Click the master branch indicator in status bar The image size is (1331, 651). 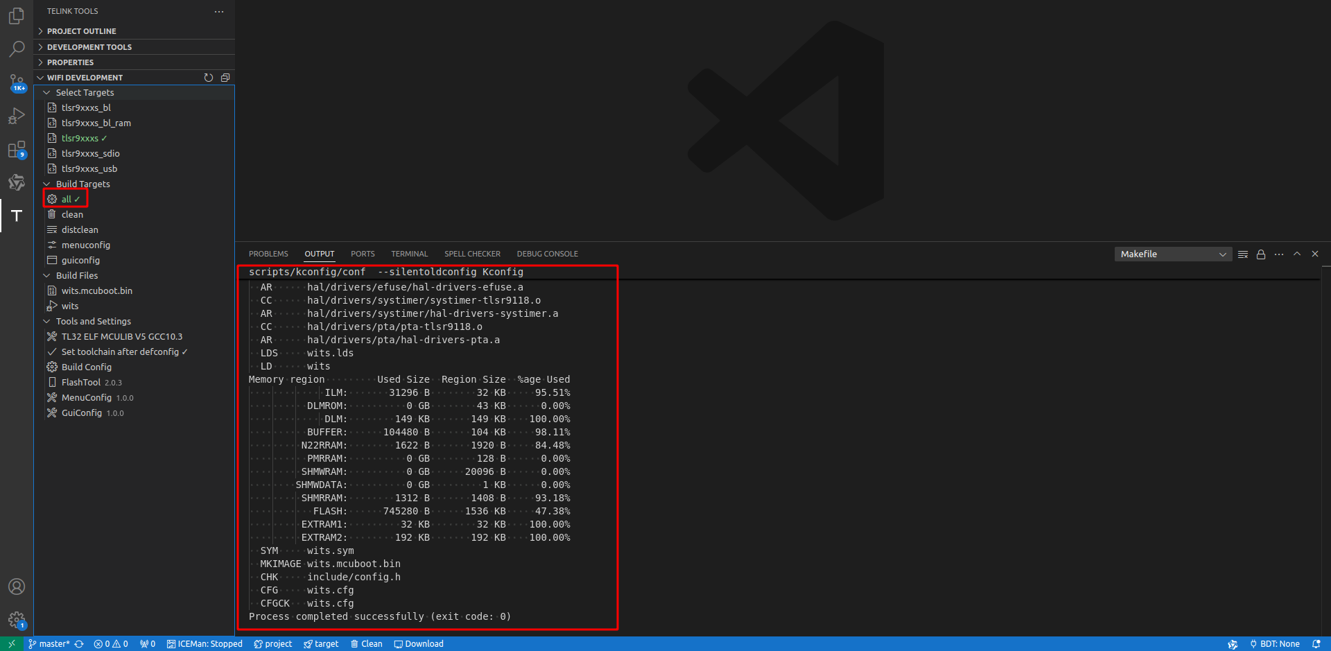click(49, 644)
